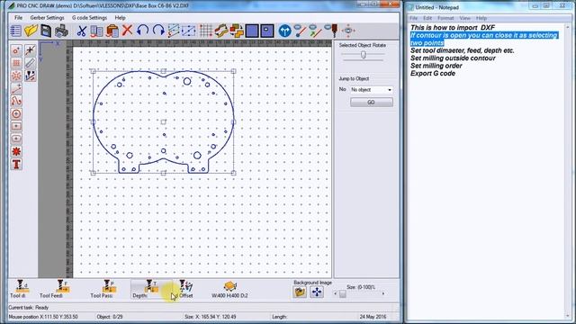
Task: Select the array grid tool in the left panel
Action: pyautogui.click(x=16, y=63)
